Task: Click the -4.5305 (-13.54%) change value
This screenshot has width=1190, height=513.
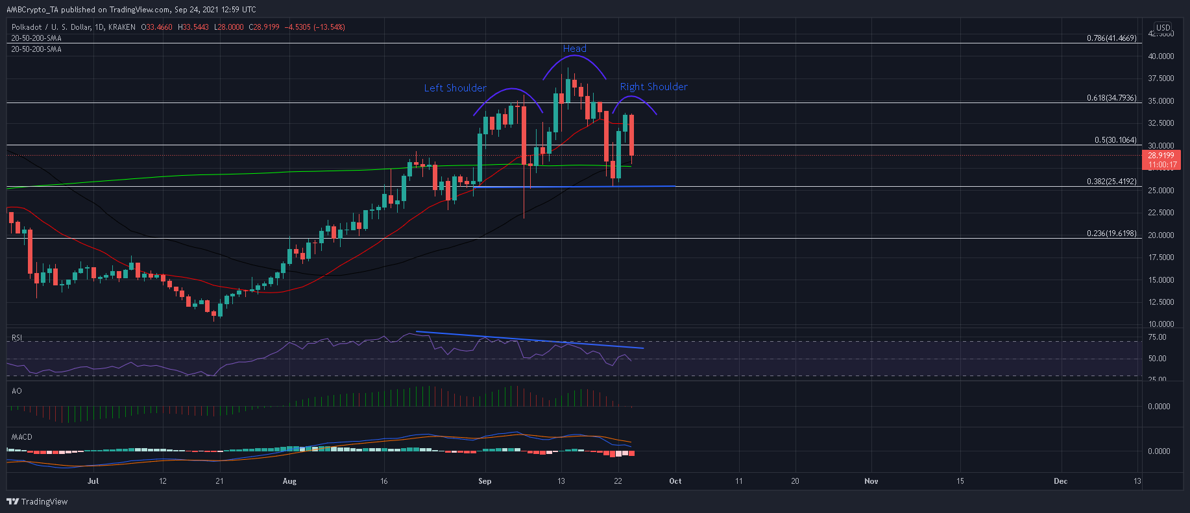Action: pos(316,27)
